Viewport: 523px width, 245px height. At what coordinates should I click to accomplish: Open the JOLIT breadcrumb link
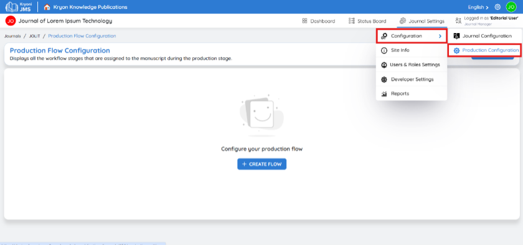(x=35, y=36)
